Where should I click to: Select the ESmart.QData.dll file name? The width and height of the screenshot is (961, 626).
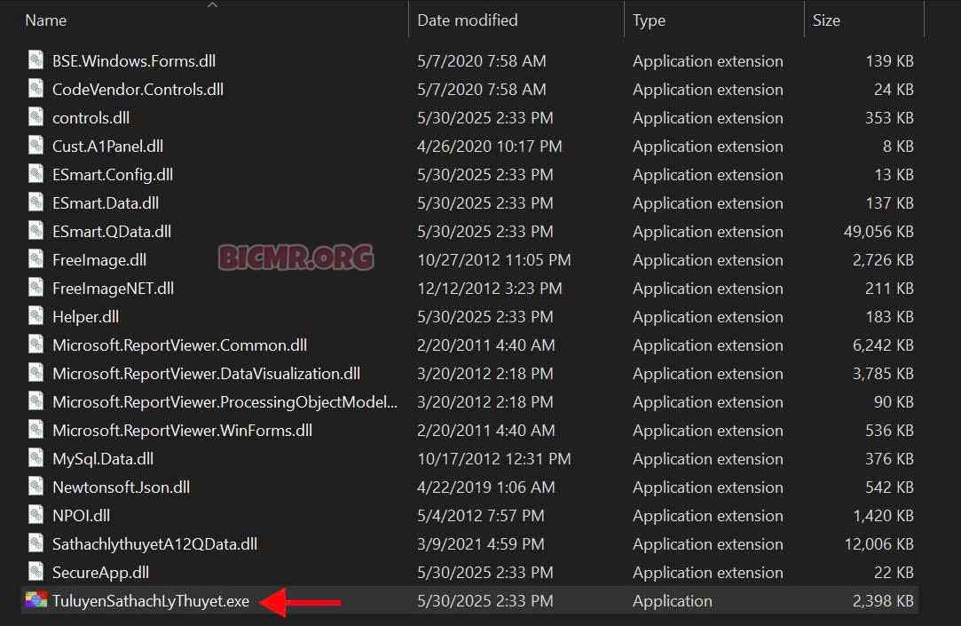pyautogui.click(x=112, y=231)
